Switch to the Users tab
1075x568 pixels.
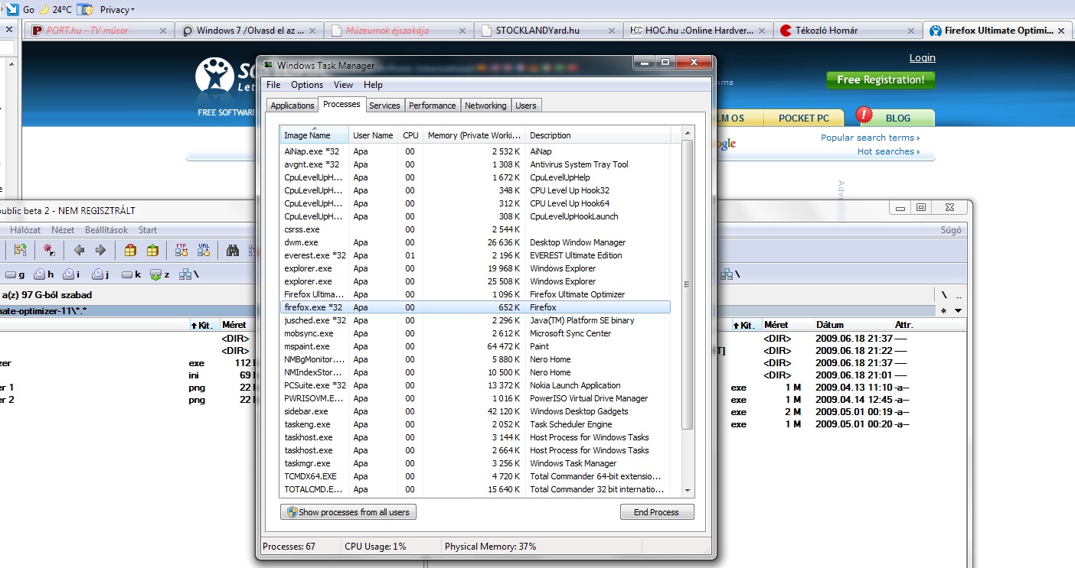point(526,105)
